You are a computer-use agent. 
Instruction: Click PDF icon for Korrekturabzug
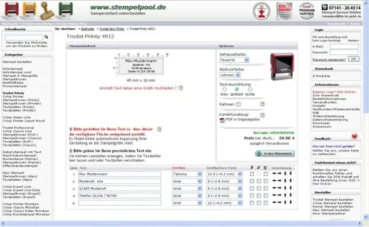point(222,120)
